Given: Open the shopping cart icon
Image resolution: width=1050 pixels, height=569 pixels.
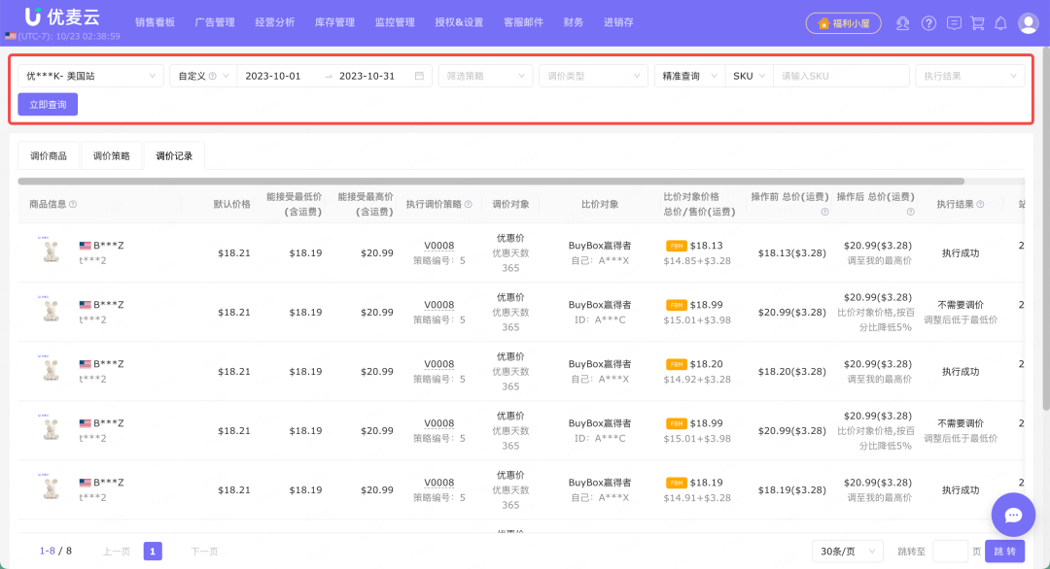Looking at the screenshot, I should 976,22.
